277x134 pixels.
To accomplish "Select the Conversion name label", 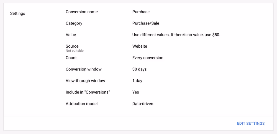I will tap(82, 12).
